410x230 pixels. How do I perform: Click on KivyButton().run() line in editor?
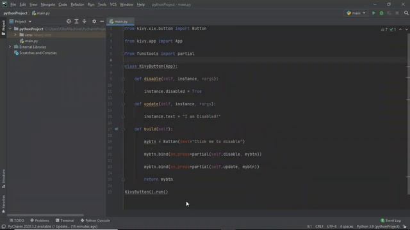tap(146, 192)
